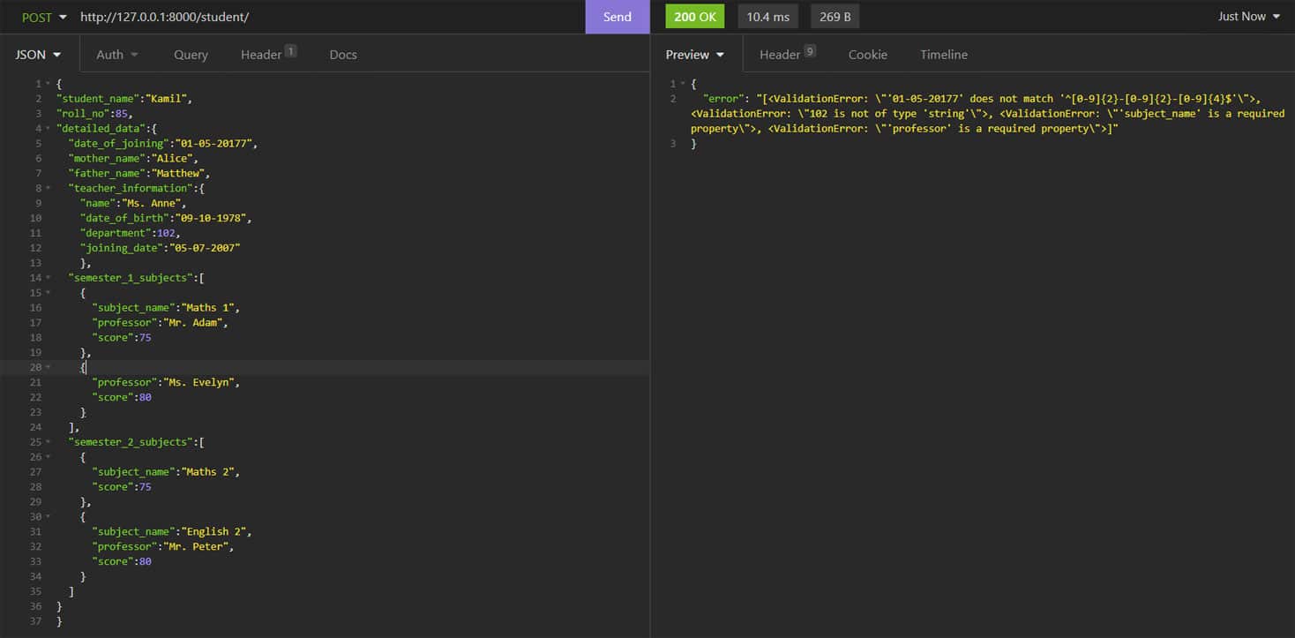Open the Just Now response history dropdown
Screen dimensions: 1295x638
(x=1249, y=17)
